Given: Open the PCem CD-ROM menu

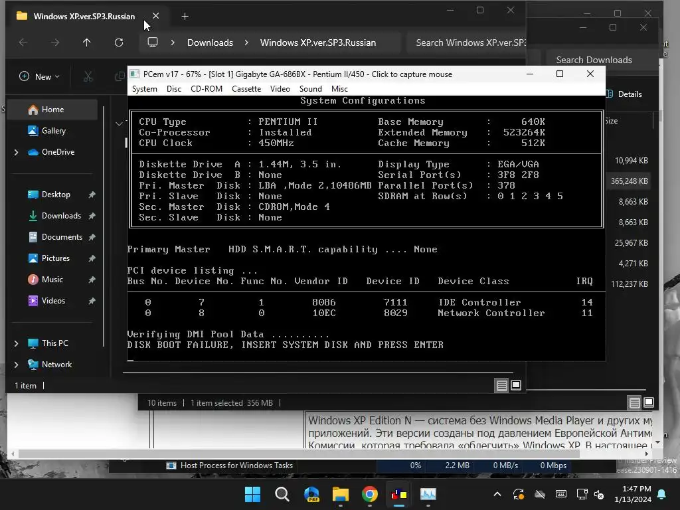Looking at the screenshot, I should pos(207,89).
